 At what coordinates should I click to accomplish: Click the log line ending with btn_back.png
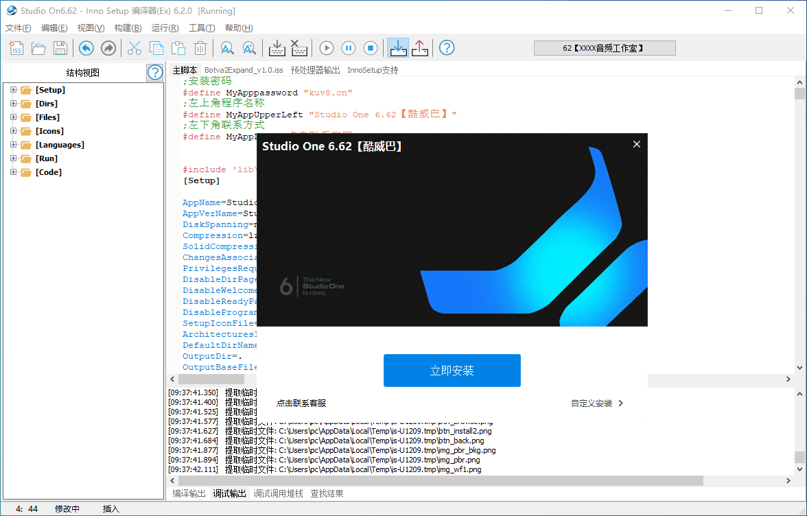pos(327,441)
